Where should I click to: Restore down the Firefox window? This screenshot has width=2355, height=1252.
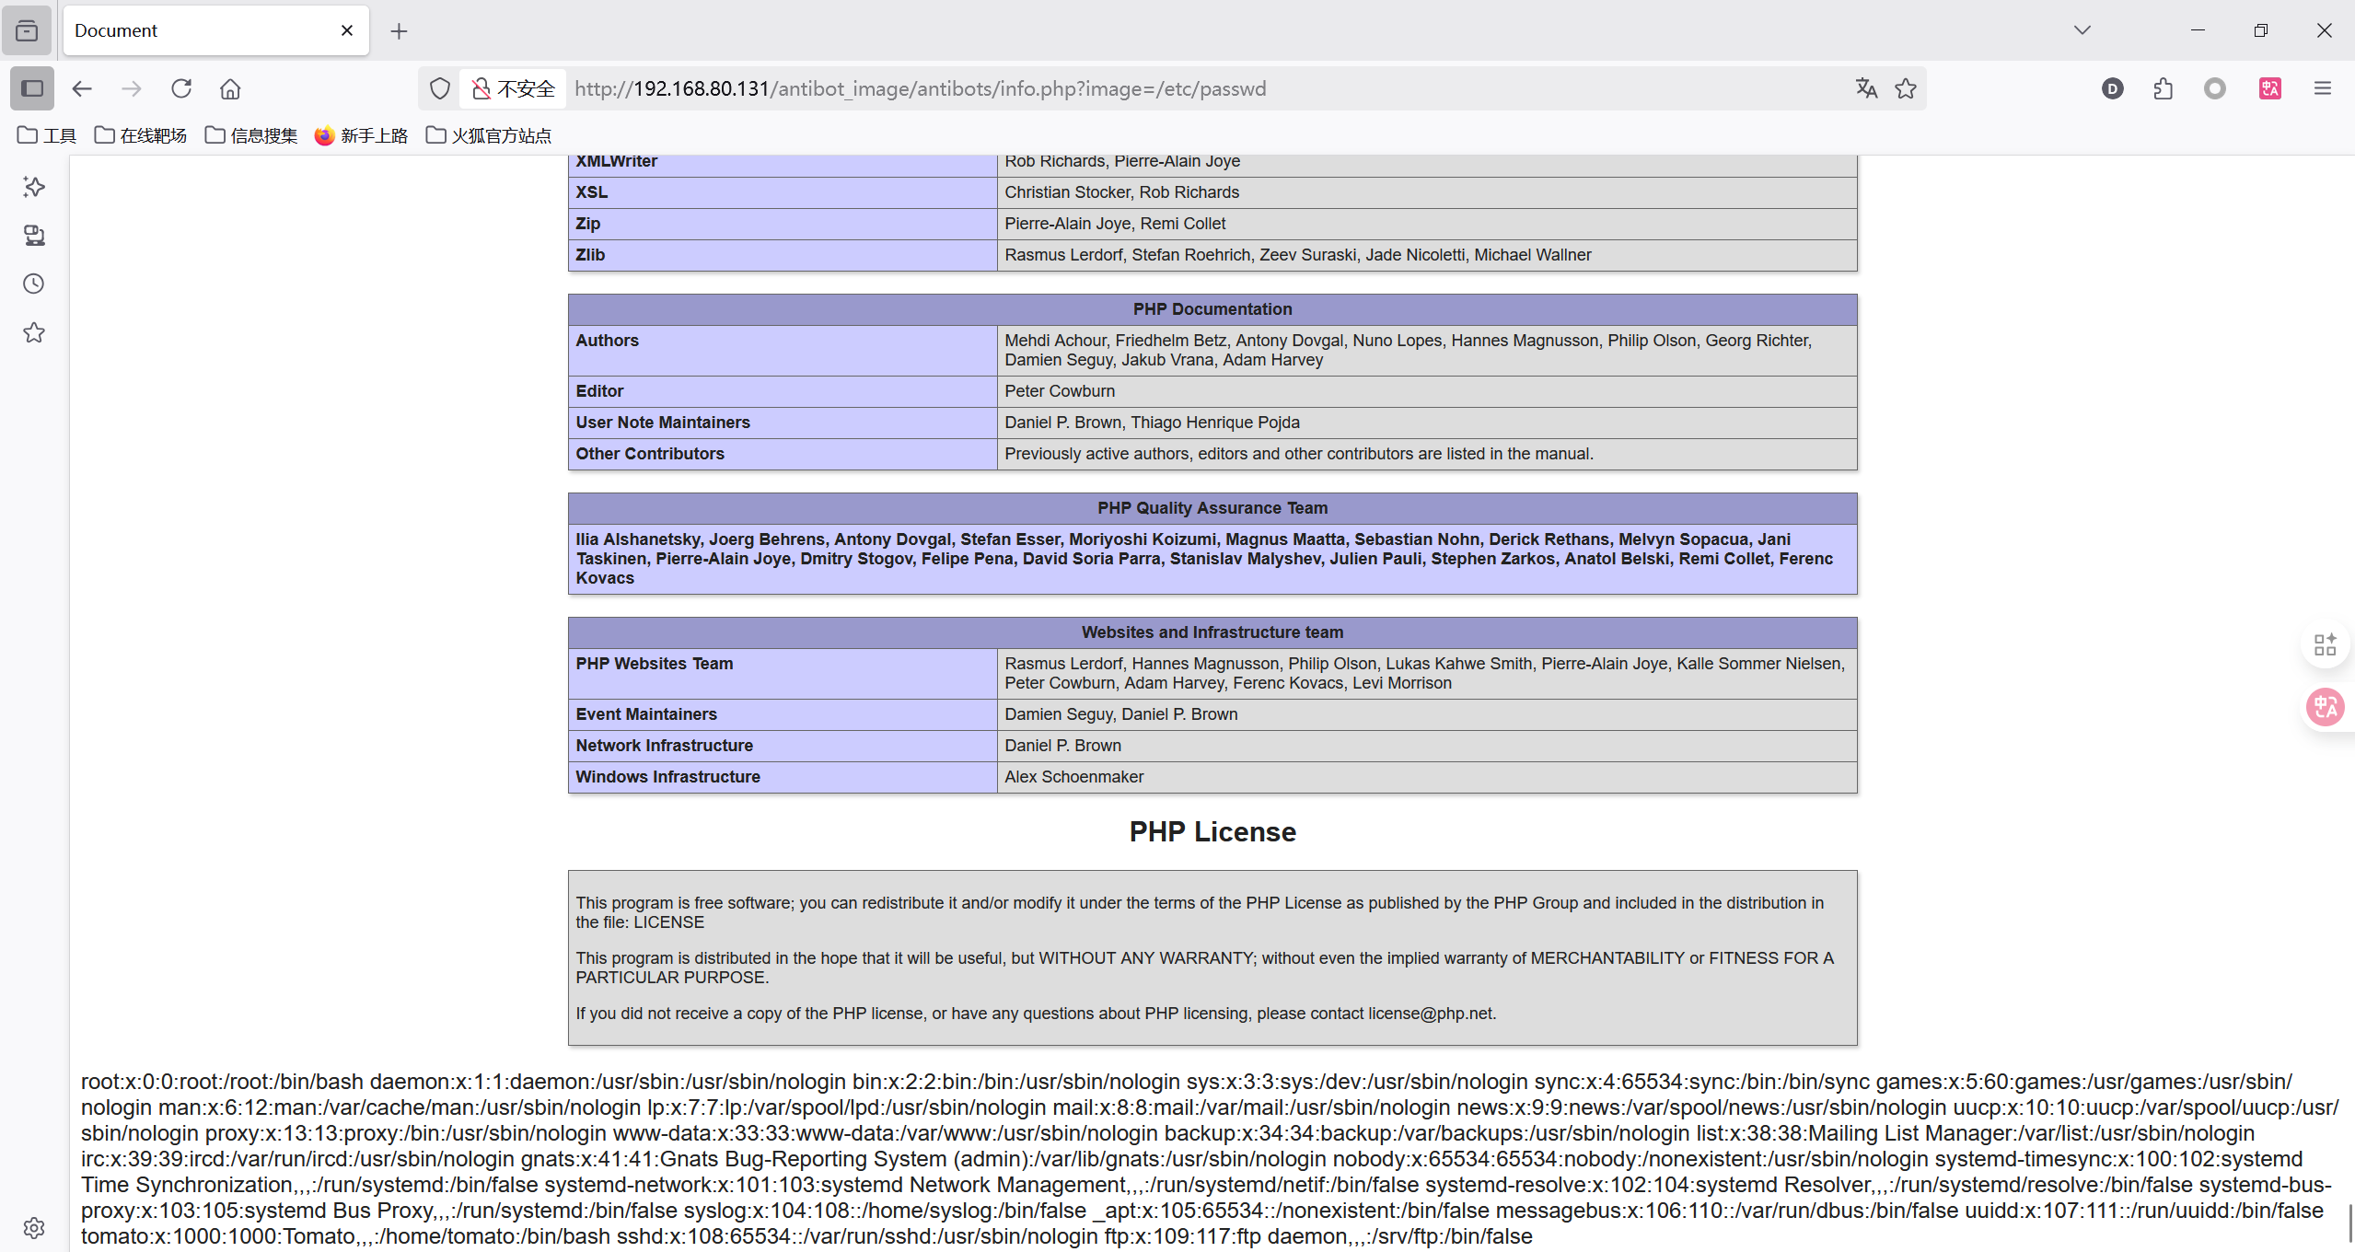[x=2260, y=30]
